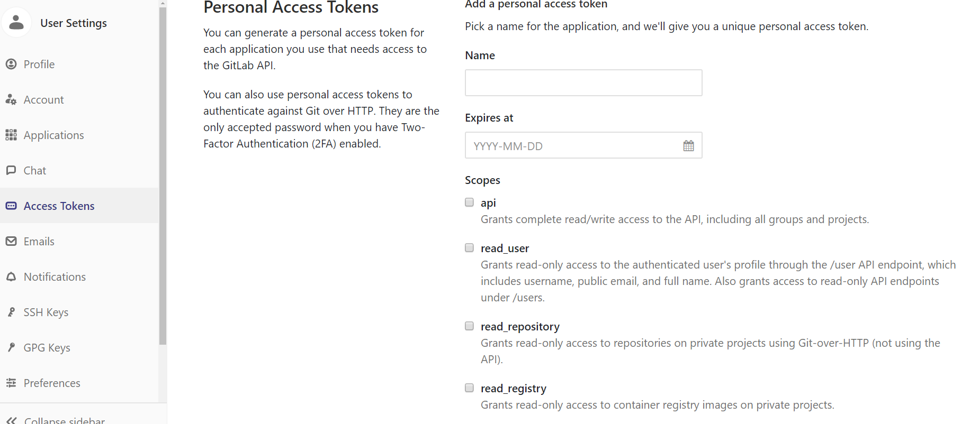Click the user avatar icon in sidebar
The height and width of the screenshot is (424, 979).
pyautogui.click(x=16, y=22)
